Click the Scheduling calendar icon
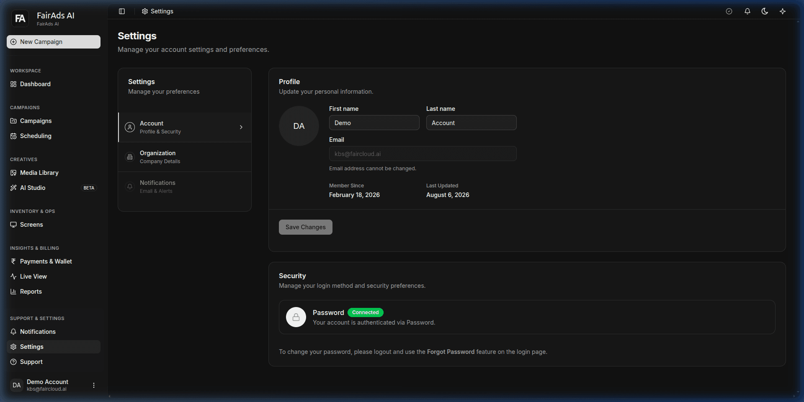804x402 pixels. [13, 136]
